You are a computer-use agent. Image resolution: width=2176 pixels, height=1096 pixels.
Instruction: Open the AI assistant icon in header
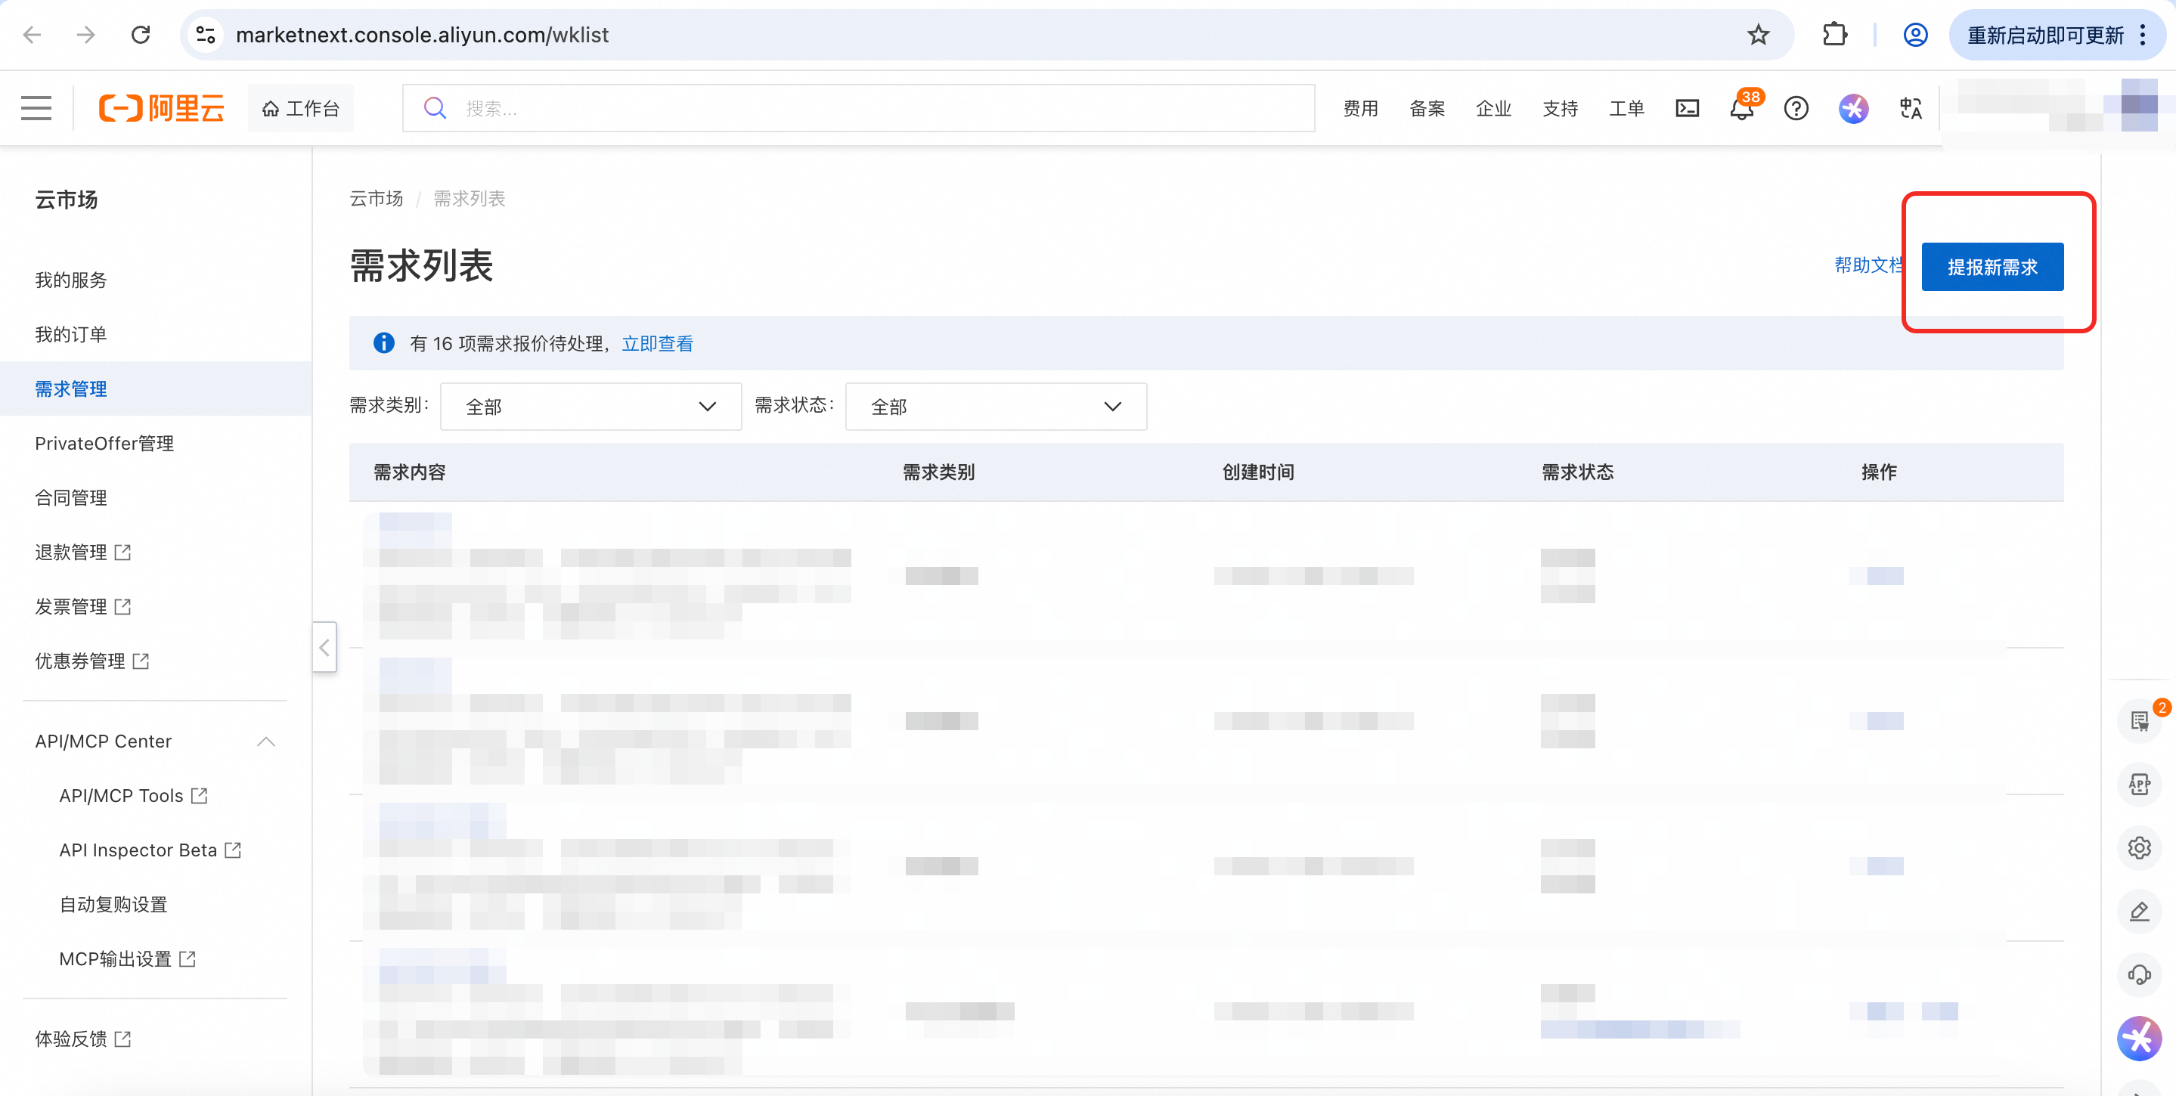pyautogui.click(x=1853, y=108)
